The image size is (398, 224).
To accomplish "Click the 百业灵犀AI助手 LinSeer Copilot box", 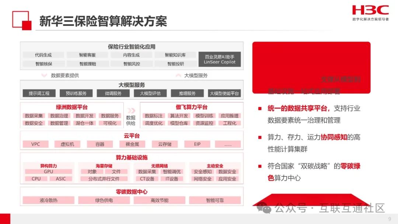I will tap(220, 59).
